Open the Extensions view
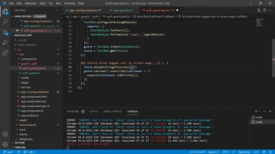The height and width of the screenshot is (154, 275). [x=5, y=53]
